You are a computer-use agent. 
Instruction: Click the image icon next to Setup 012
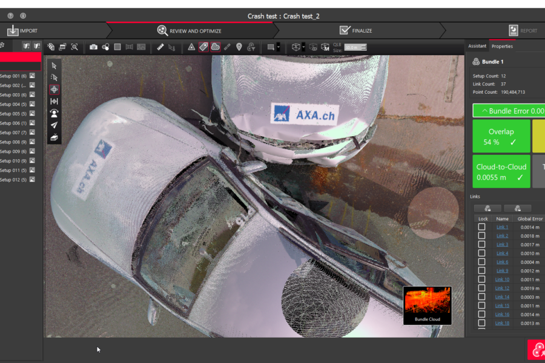pos(32,180)
